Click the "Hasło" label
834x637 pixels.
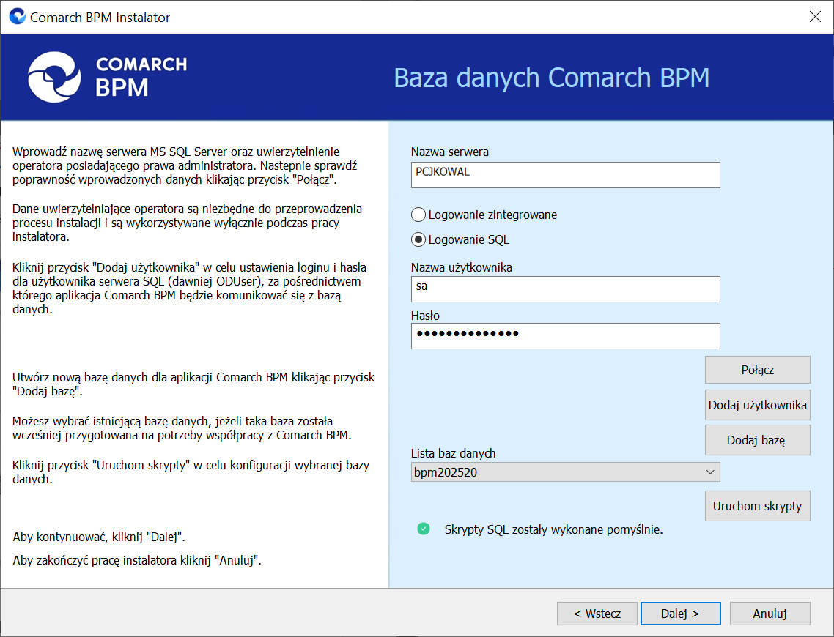(425, 316)
